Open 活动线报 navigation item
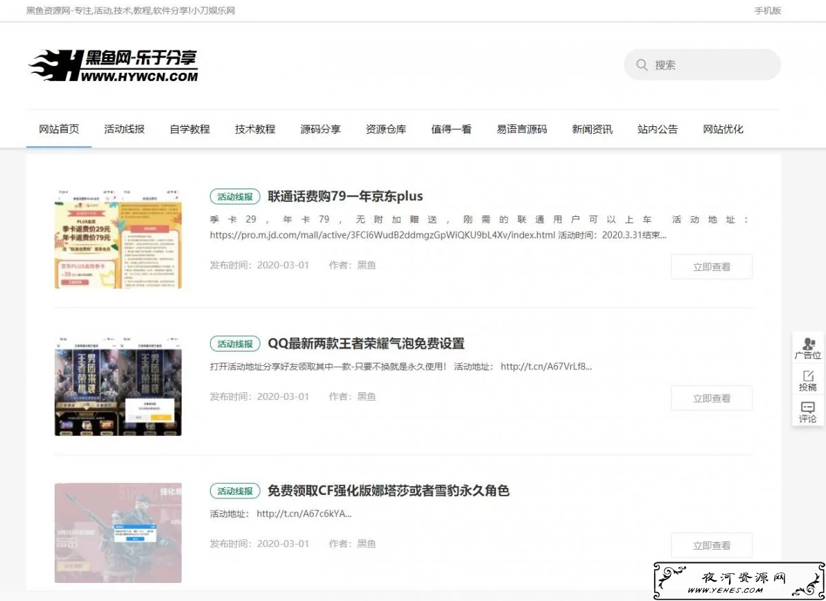Screen dimensions: 826x601 point(124,129)
